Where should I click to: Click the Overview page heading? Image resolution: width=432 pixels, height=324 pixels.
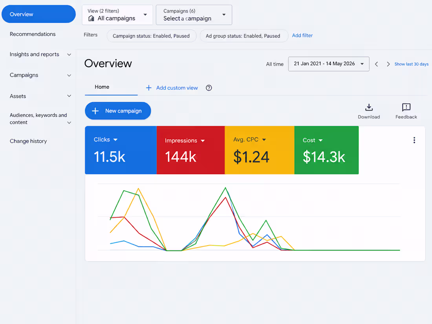(x=108, y=63)
